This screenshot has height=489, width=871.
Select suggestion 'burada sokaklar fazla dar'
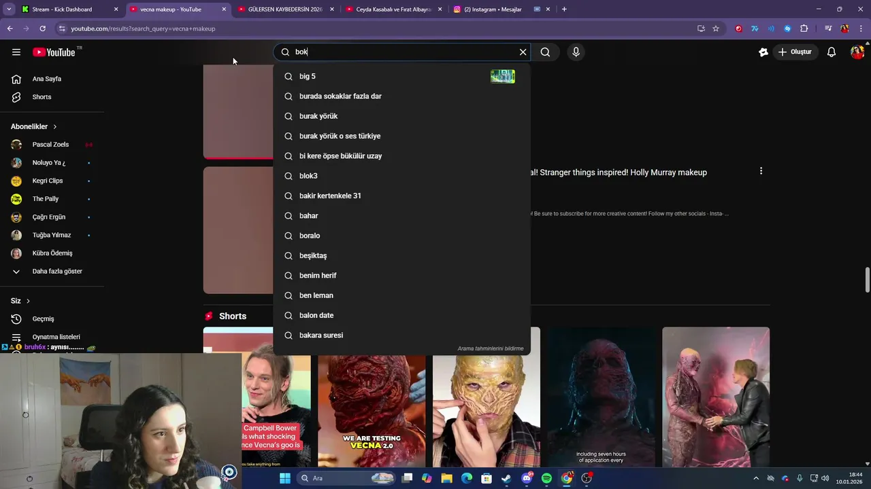pos(401,96)
